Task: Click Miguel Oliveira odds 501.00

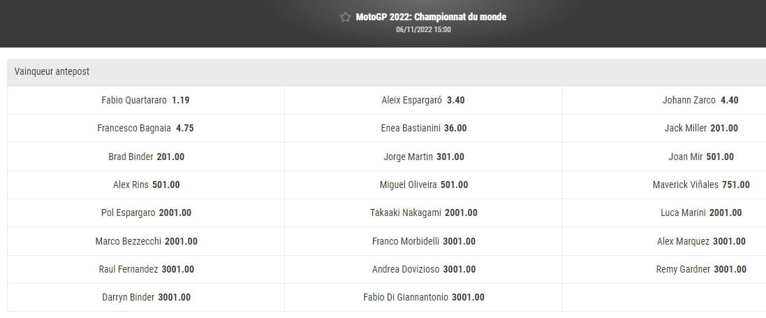Action: [423, 185]
